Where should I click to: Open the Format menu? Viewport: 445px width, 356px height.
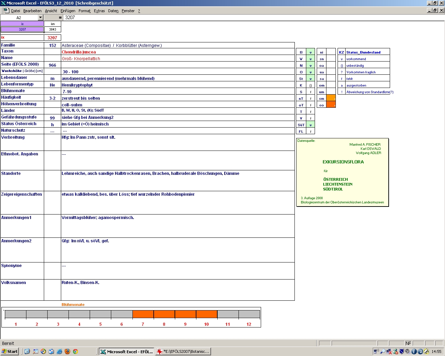pyautogui.click(x=84, y=11)
